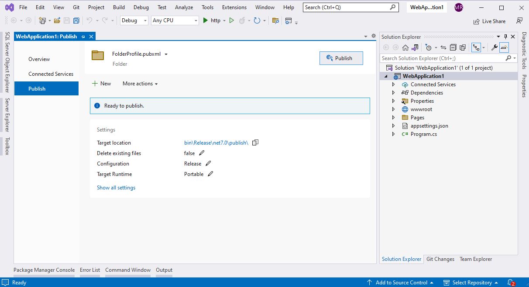Click the Search Solution Explorer field

448,58
